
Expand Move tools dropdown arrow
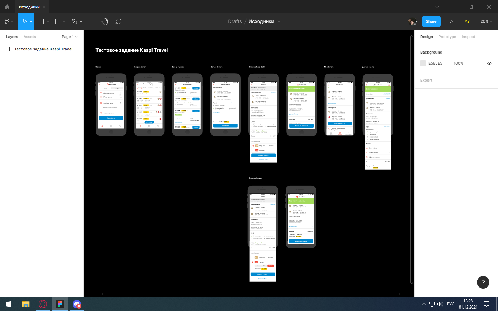(x=31, y=21)
